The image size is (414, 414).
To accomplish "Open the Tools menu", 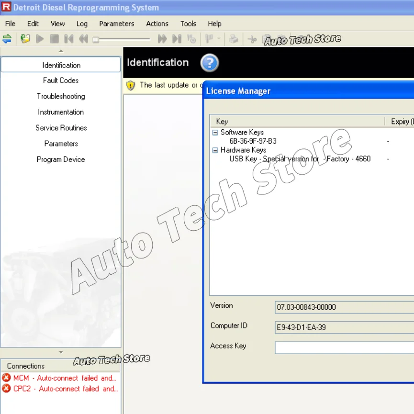I will (x=188, y=24).
